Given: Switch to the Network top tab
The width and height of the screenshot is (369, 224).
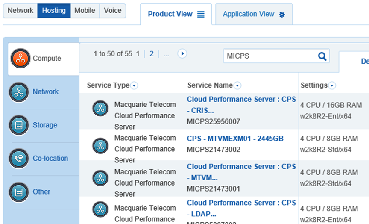Looking at the screenshot, I should click(x=20, y=11).
